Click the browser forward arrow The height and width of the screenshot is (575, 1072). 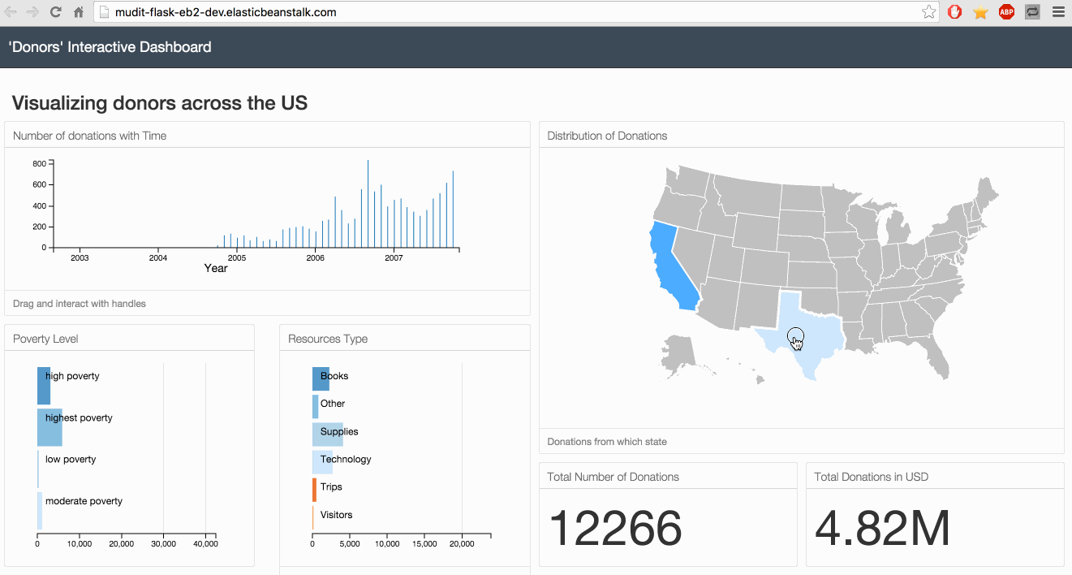coord(32,12)
